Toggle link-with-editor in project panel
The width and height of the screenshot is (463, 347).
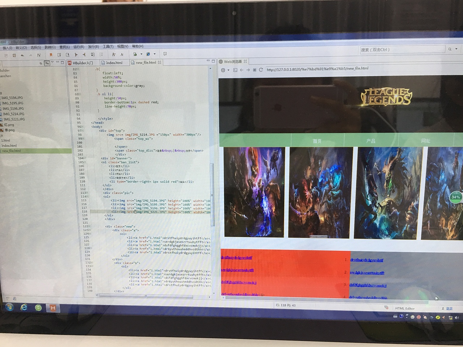coord(47,63)
